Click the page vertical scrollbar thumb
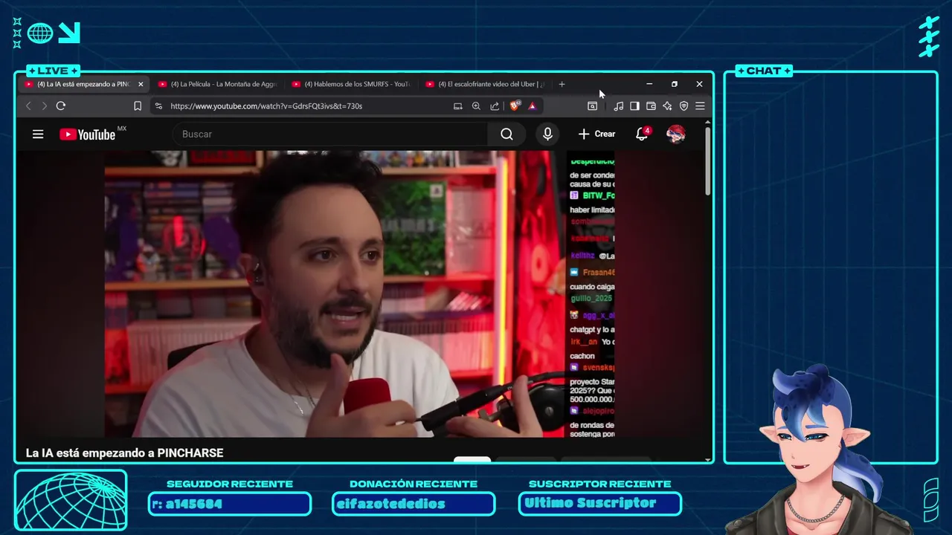Viewport: 952px width, 535px height. 708,162
